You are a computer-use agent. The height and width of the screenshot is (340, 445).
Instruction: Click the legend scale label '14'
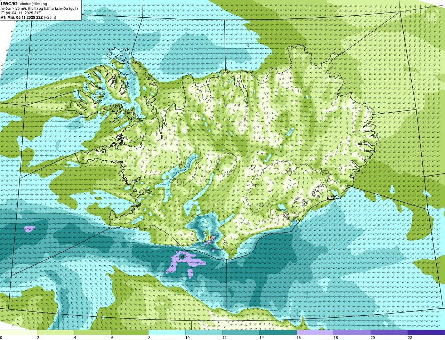tap(261, 338)
